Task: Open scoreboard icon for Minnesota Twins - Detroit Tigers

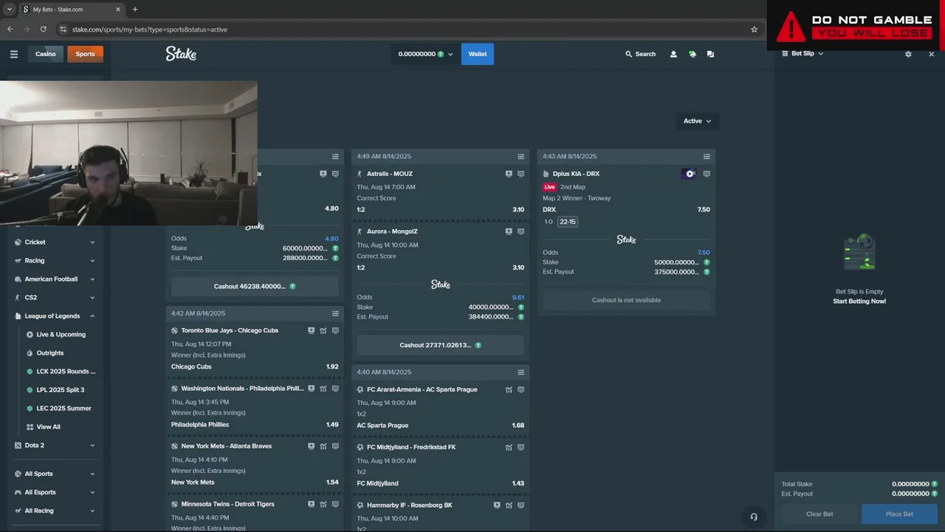Action: 335,504
